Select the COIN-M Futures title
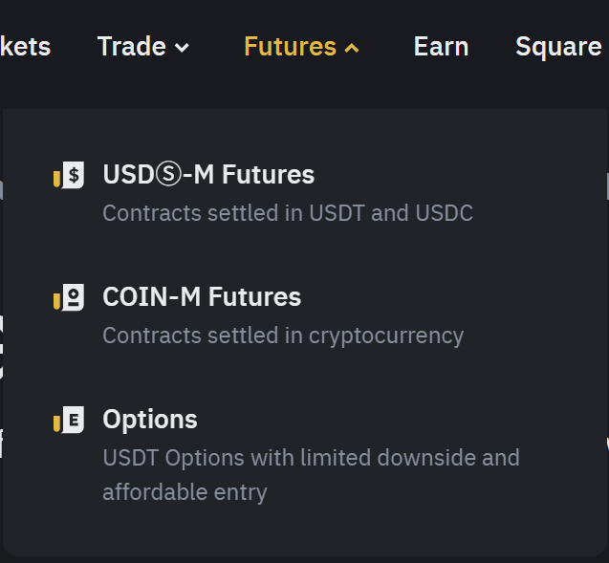 (x=202, y=297)
